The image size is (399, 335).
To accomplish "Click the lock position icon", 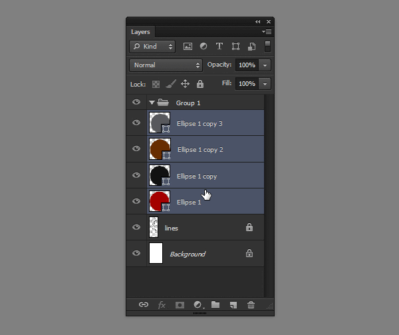I will pos(185,84).
